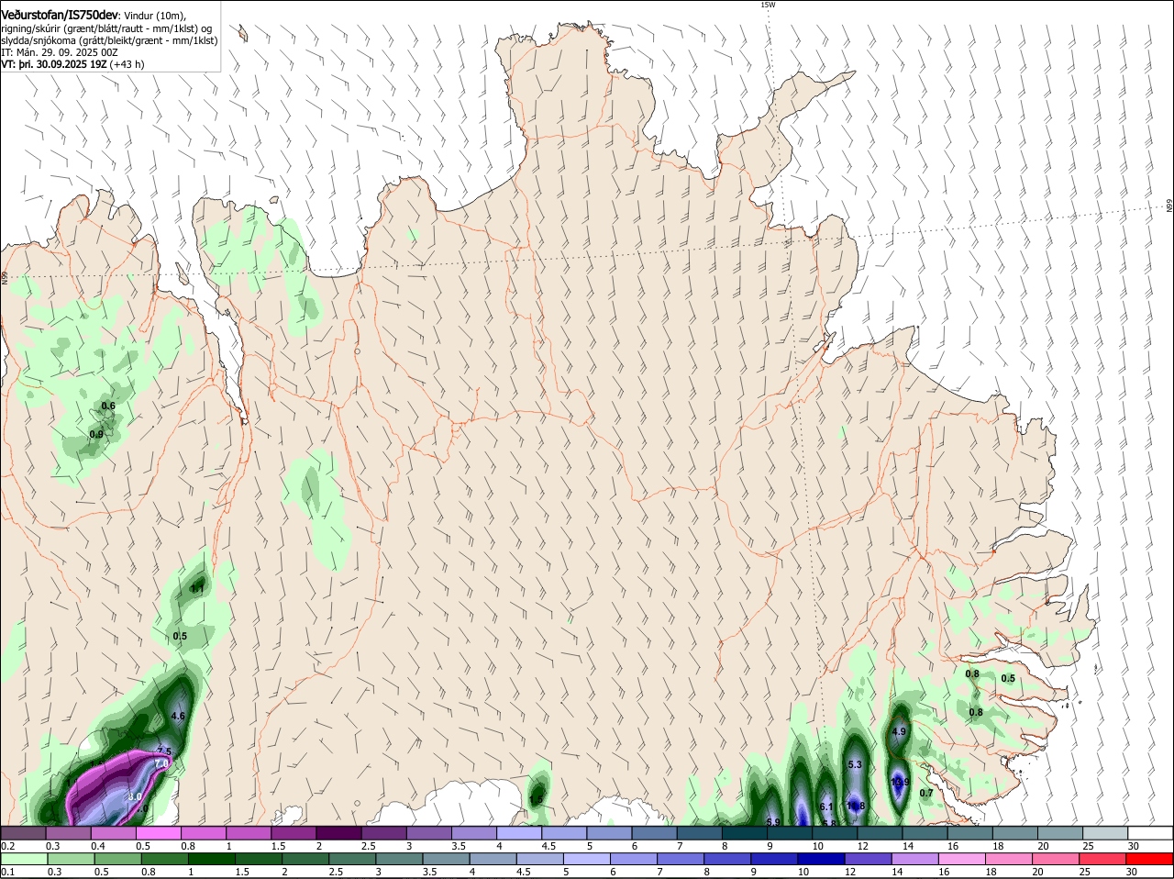Click the 5.3 precipitation value in the south
The height and width of the screenshot is (879, 1174).
[855, 764]
